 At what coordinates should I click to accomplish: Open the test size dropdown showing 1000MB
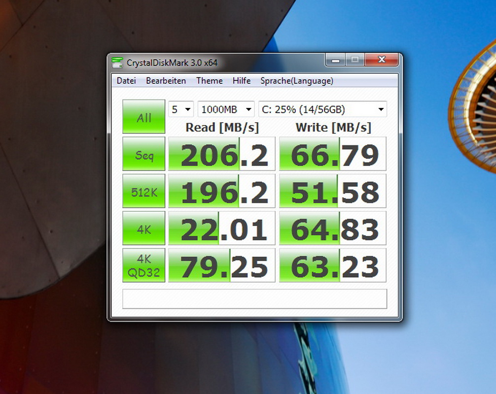pyautogui.click(x=226, y=109)
